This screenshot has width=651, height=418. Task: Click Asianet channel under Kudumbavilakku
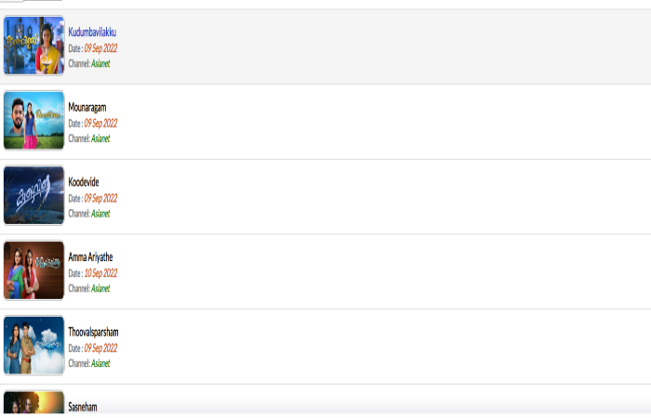[x=100, y=63]
